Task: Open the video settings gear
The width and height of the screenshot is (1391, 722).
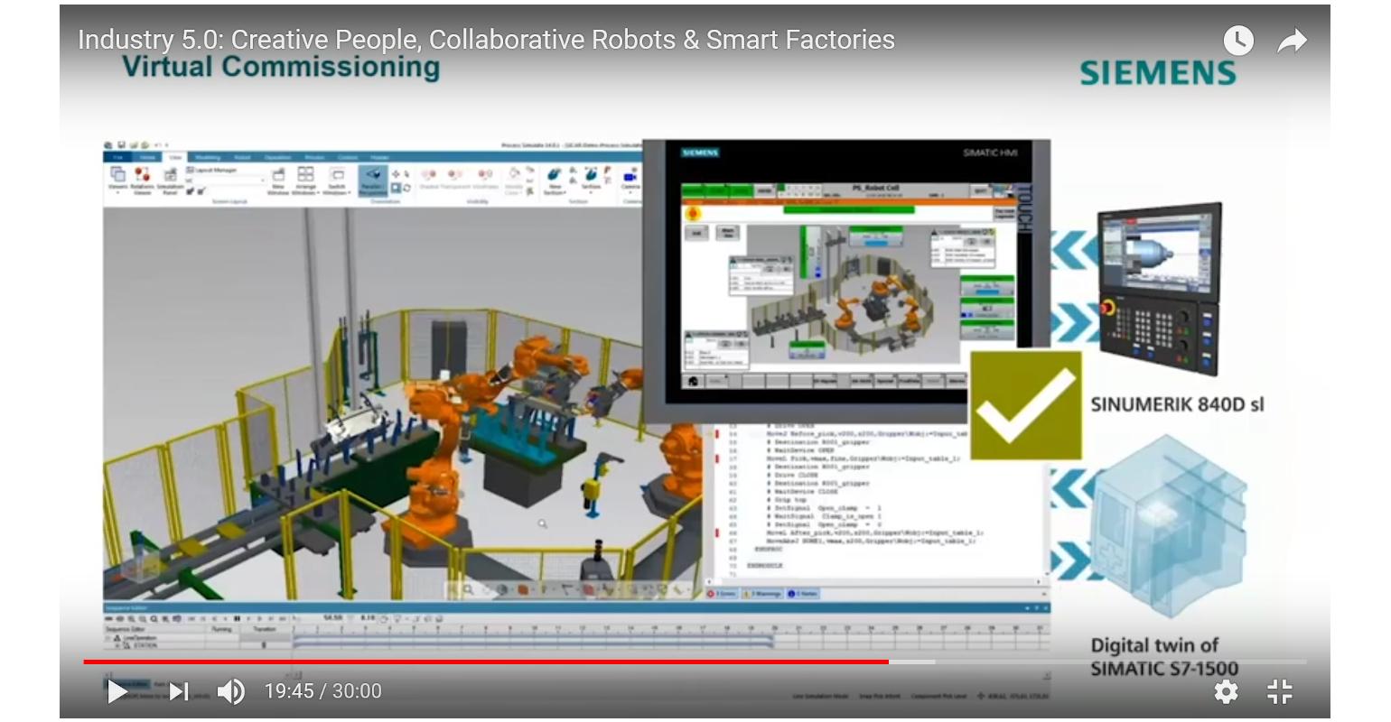Action: click(1226, 691)
